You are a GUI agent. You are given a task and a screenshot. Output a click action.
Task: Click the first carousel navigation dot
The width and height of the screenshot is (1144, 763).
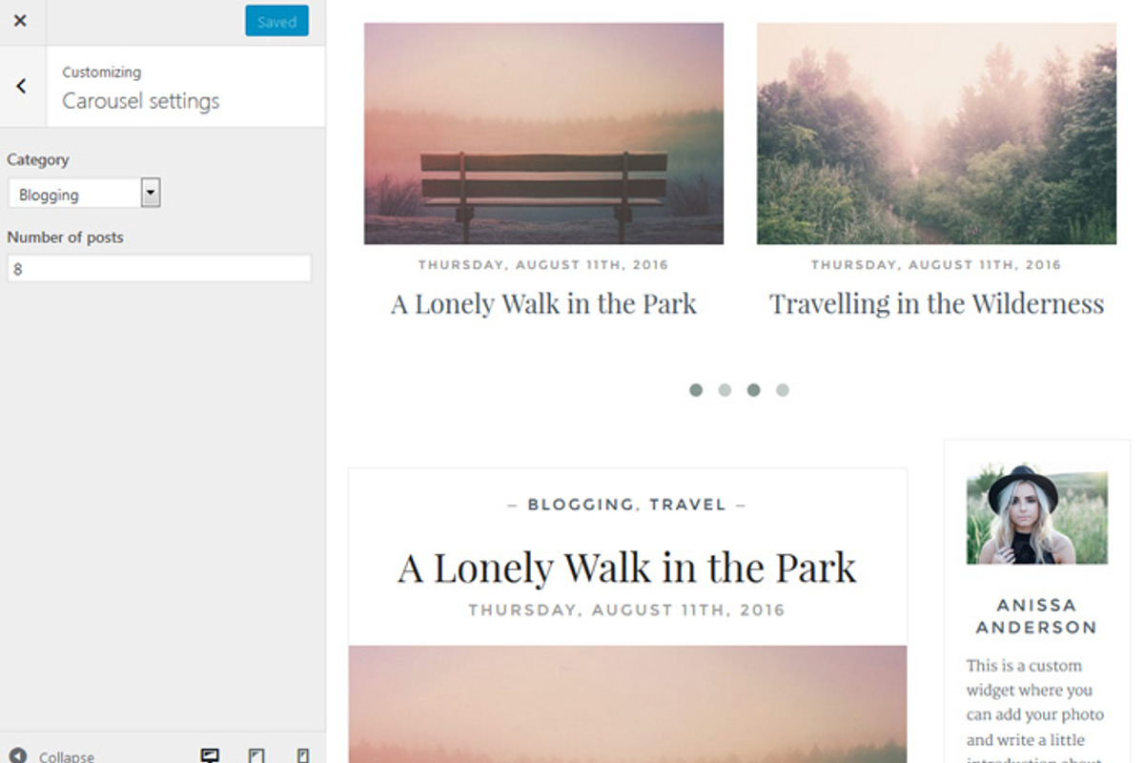pyautogui.click(x=696, y=390)
